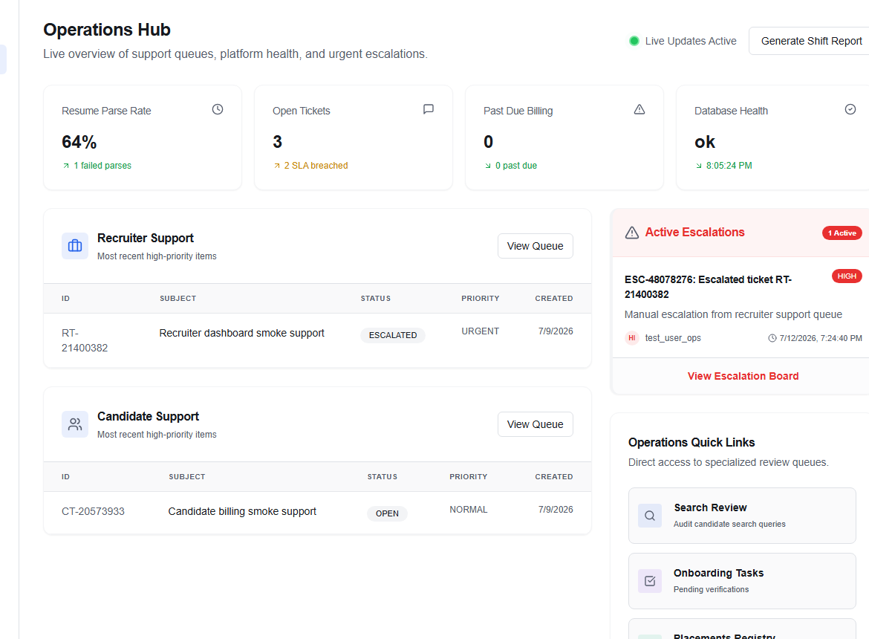Click the arrow icon beside 8:05:24 PM
Viewport: 869px width, 639px height.
tap(699, 166)
